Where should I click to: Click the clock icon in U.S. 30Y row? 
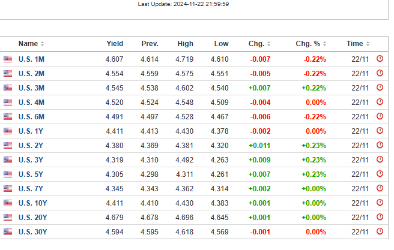click(x=380, y=231)
